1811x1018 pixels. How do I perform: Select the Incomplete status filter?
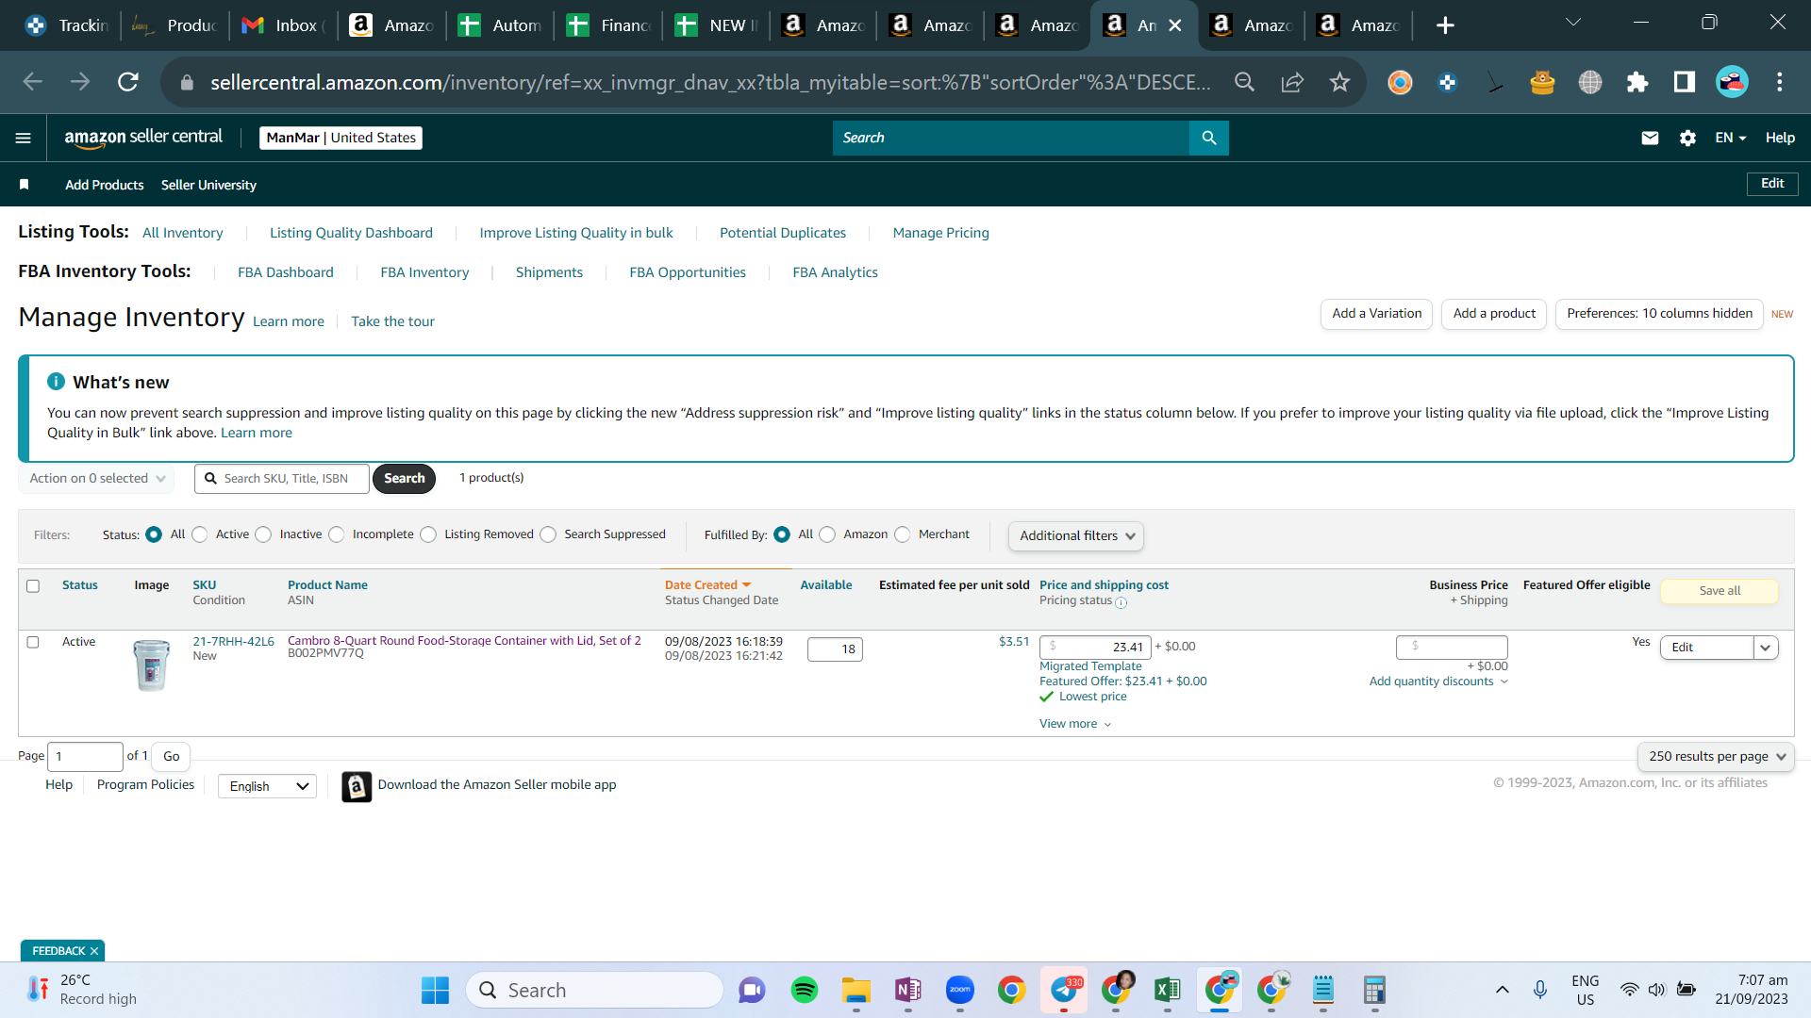336,534
